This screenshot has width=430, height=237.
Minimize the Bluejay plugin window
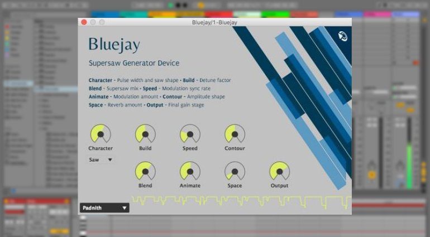point(93,22)
